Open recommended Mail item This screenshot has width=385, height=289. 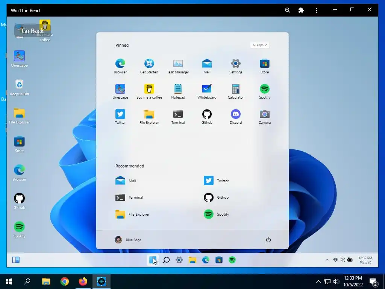[126, 181]
